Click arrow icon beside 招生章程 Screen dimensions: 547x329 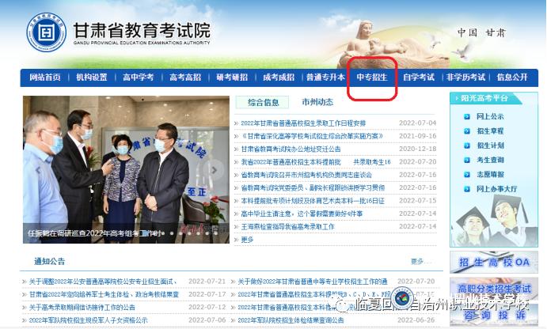(x=467, y=131)
